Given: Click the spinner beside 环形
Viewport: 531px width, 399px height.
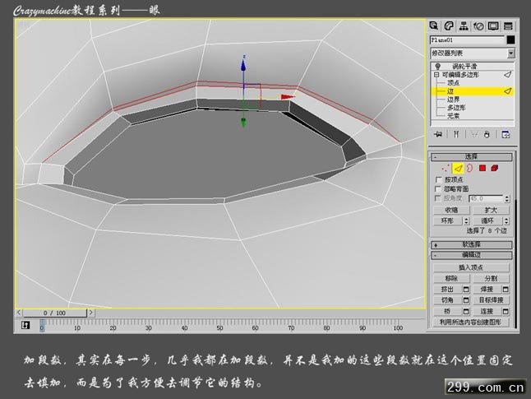Looking at the screenshot, I should point(466,221).
